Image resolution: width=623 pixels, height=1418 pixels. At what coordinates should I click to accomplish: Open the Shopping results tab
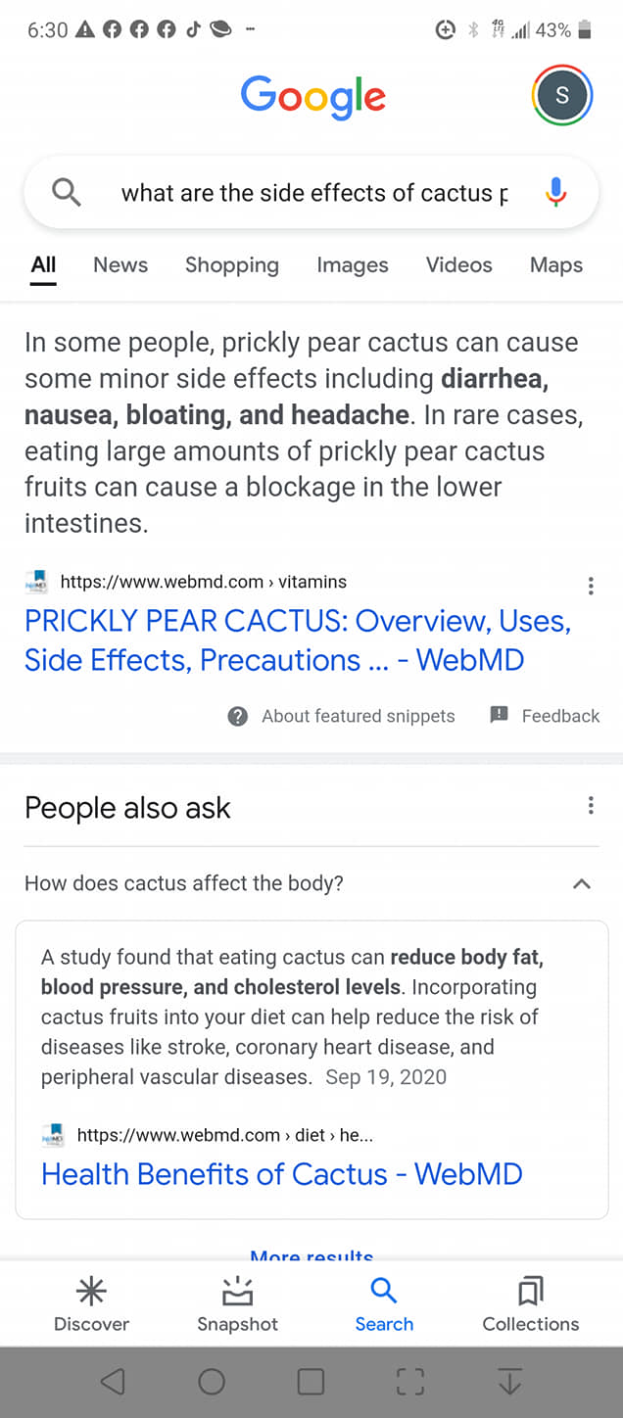232,264
